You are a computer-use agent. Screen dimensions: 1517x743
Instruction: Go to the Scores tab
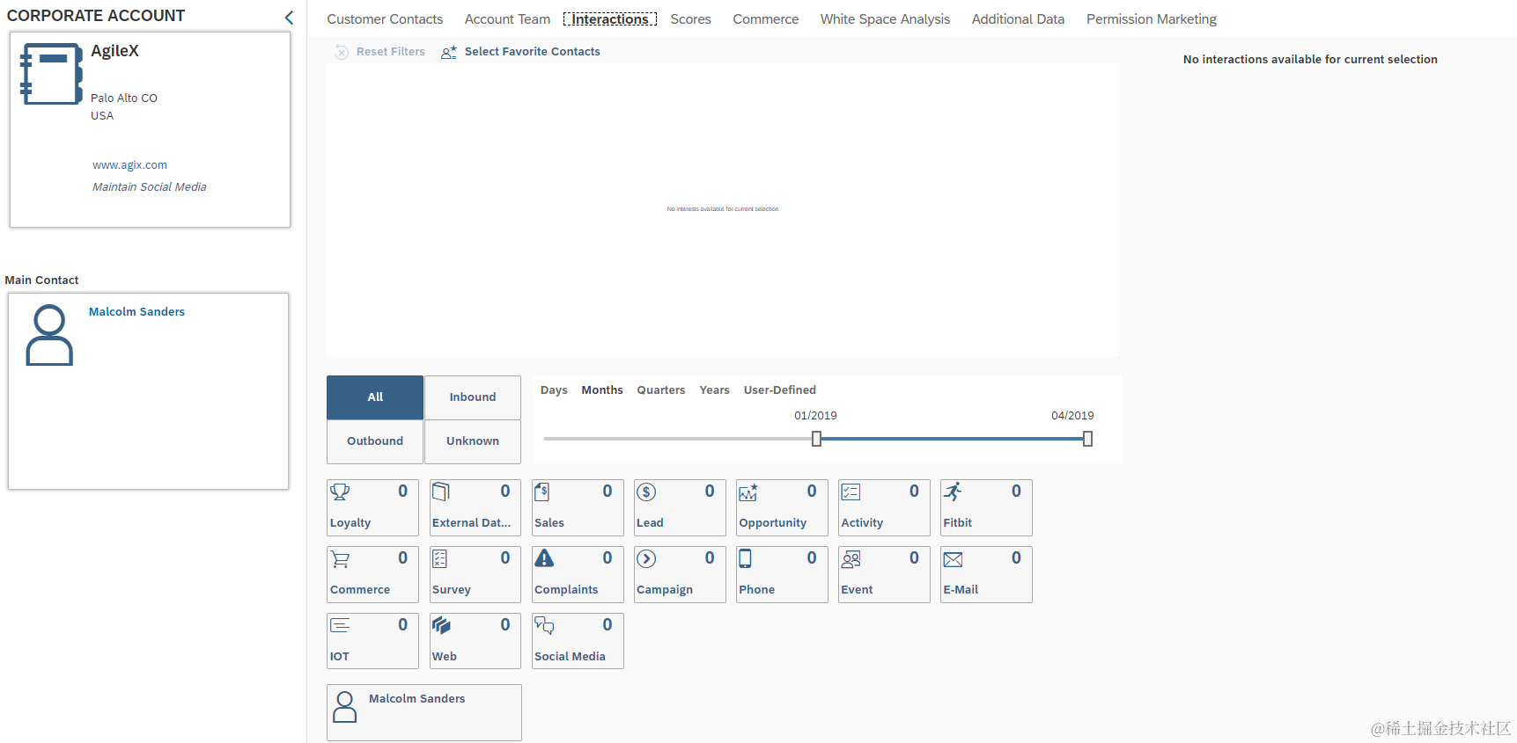point(690,19)
